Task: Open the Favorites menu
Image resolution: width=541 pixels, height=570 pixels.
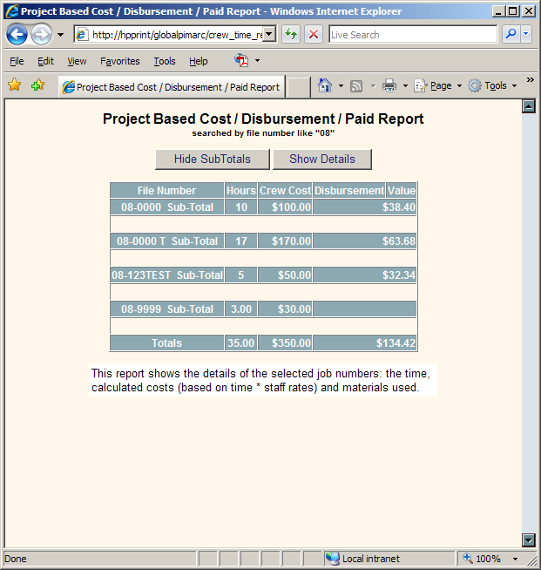Action: coord(120,61)
